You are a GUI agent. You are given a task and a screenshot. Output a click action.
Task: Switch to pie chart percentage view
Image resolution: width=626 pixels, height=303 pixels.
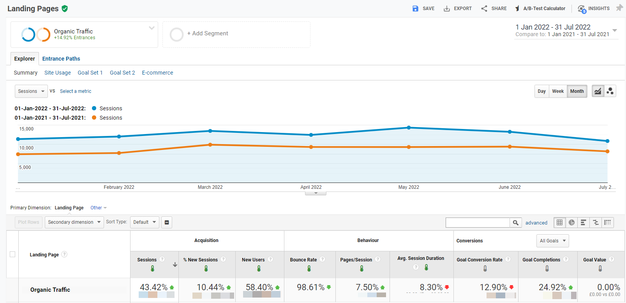[x=571, y=223]
